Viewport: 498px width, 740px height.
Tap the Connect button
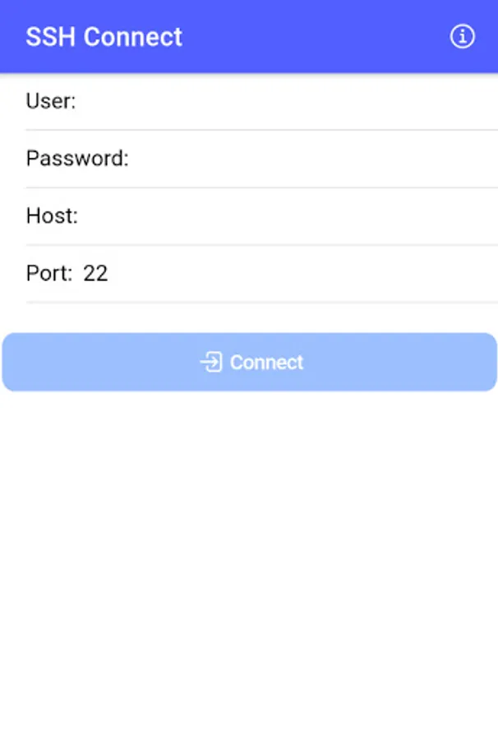250,362
